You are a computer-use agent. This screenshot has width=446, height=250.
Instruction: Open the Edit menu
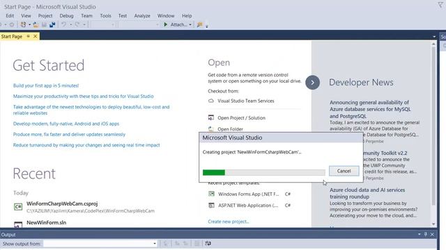pos(10,16)
